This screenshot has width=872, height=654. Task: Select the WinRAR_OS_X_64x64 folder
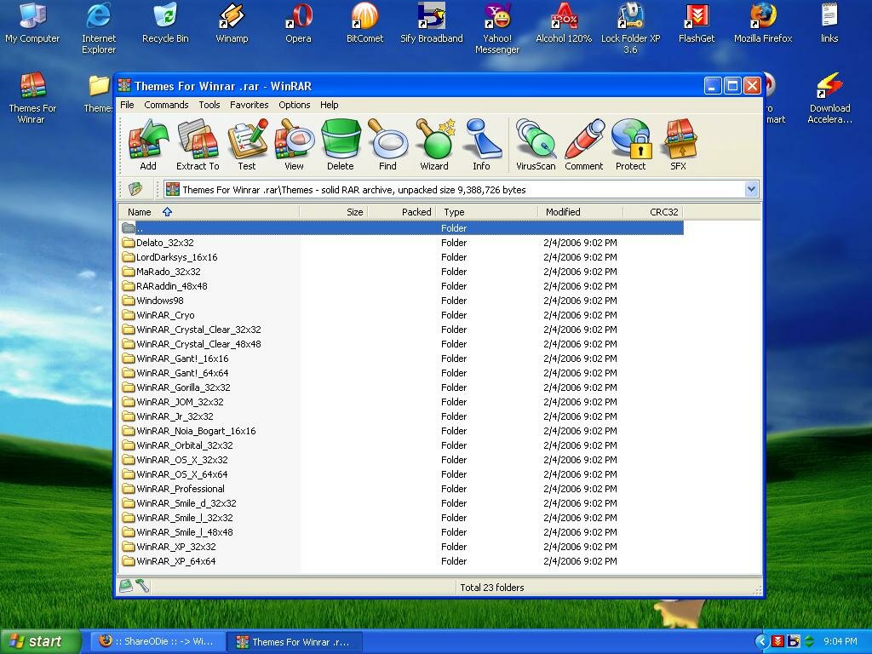click(402, 474)
